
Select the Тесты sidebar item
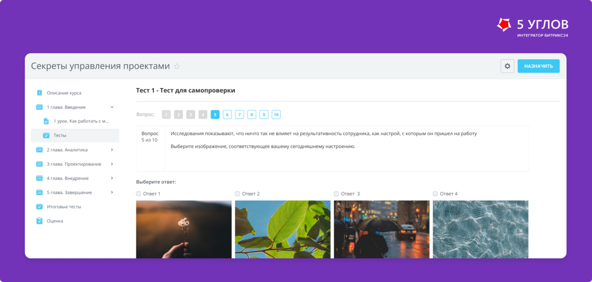(x=75, y=136)
